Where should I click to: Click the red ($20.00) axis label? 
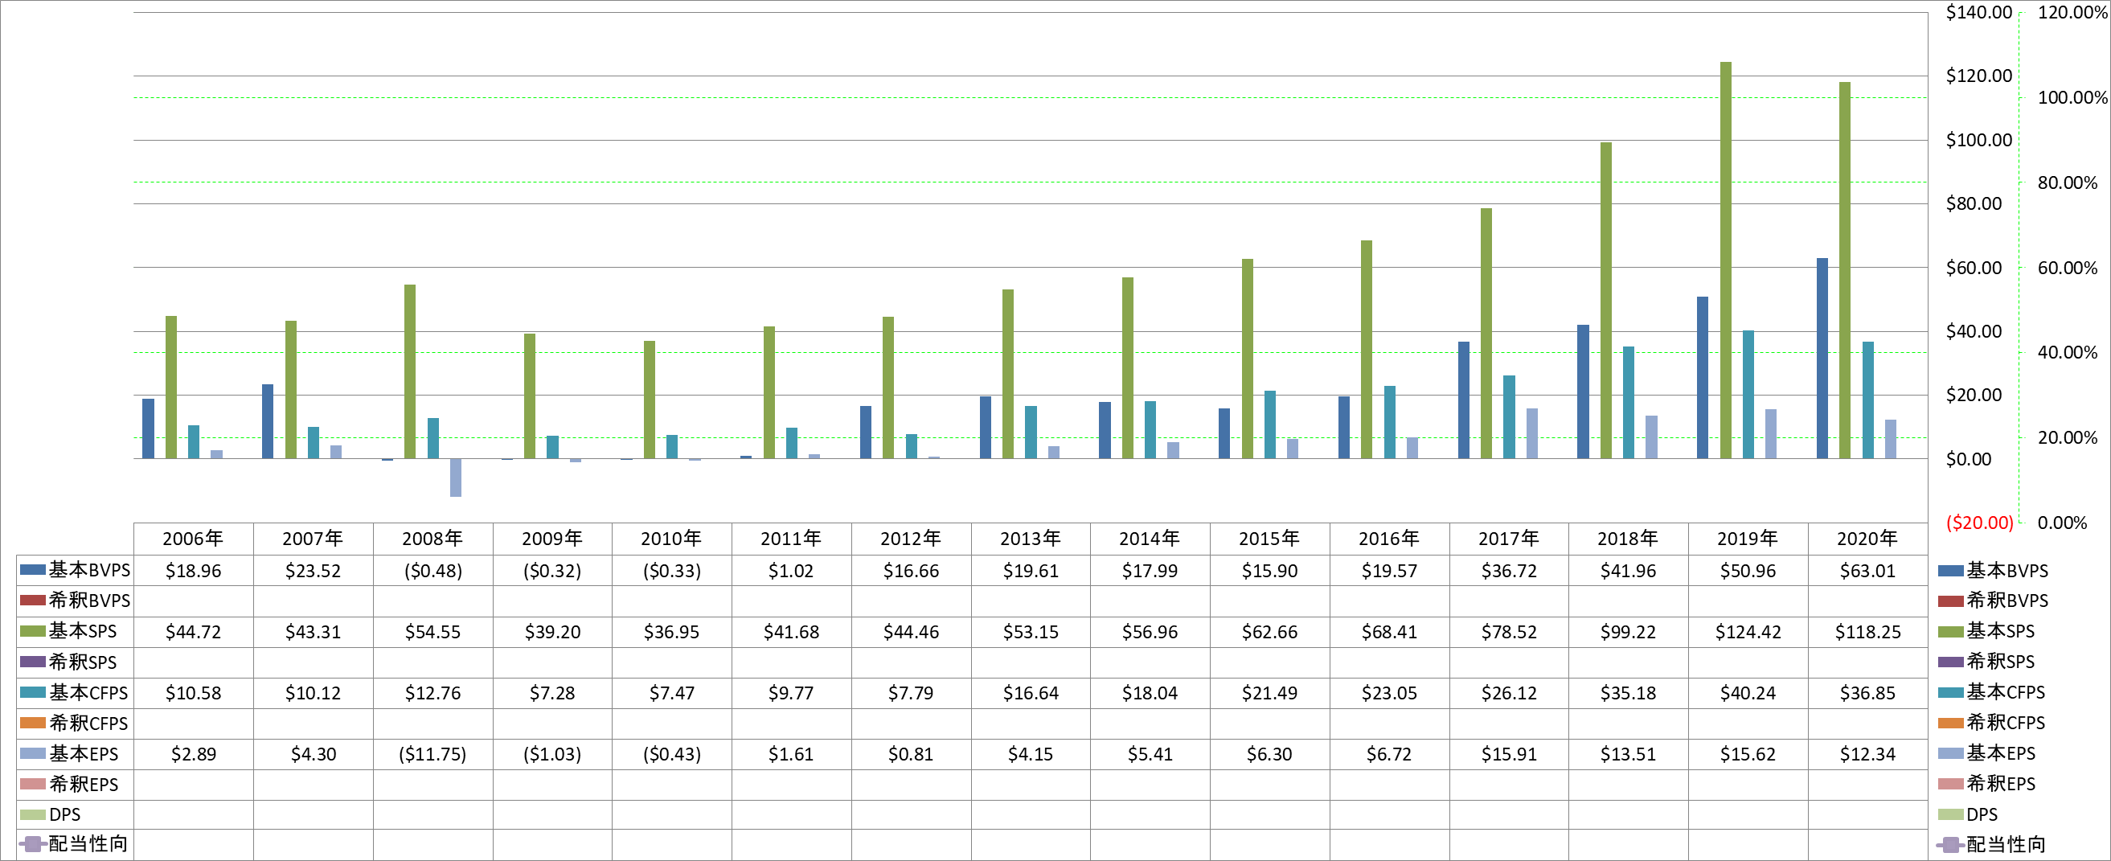pyautogui.click(x=1979, y=523)
